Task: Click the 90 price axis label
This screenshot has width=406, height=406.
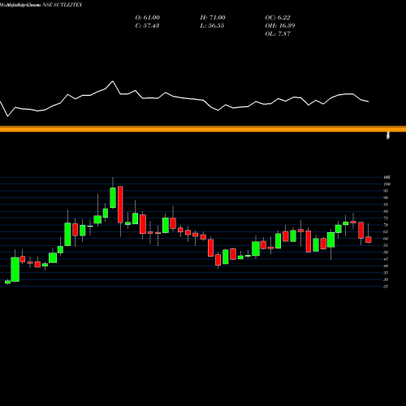Action: 386,197
